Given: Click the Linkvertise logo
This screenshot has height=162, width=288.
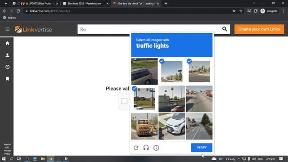Looking at the screenshot, I should click(33, 29).
